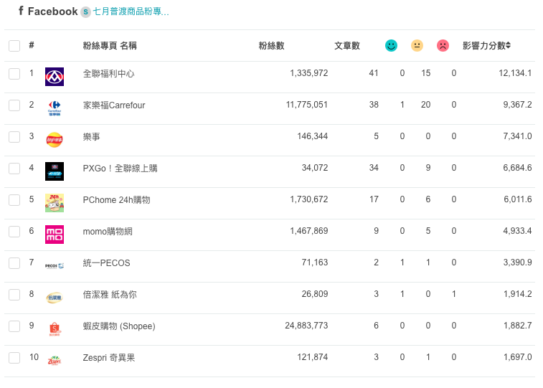This screenshot has width=543, height=388.
Task: Open the 倍潔雅 紙為你 page name
Action: coord(110,295)
